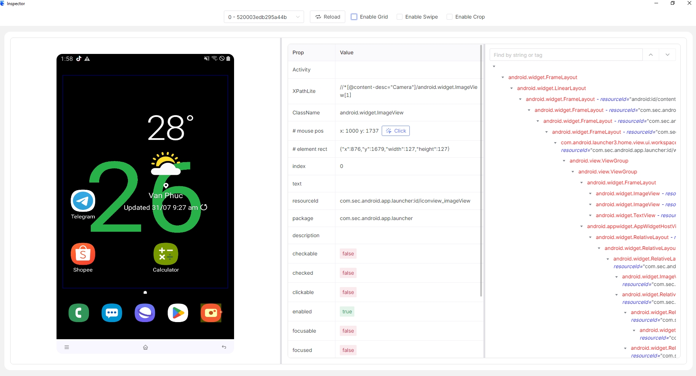
Task: Click the phone back navigation button
Action: [224, 347]
